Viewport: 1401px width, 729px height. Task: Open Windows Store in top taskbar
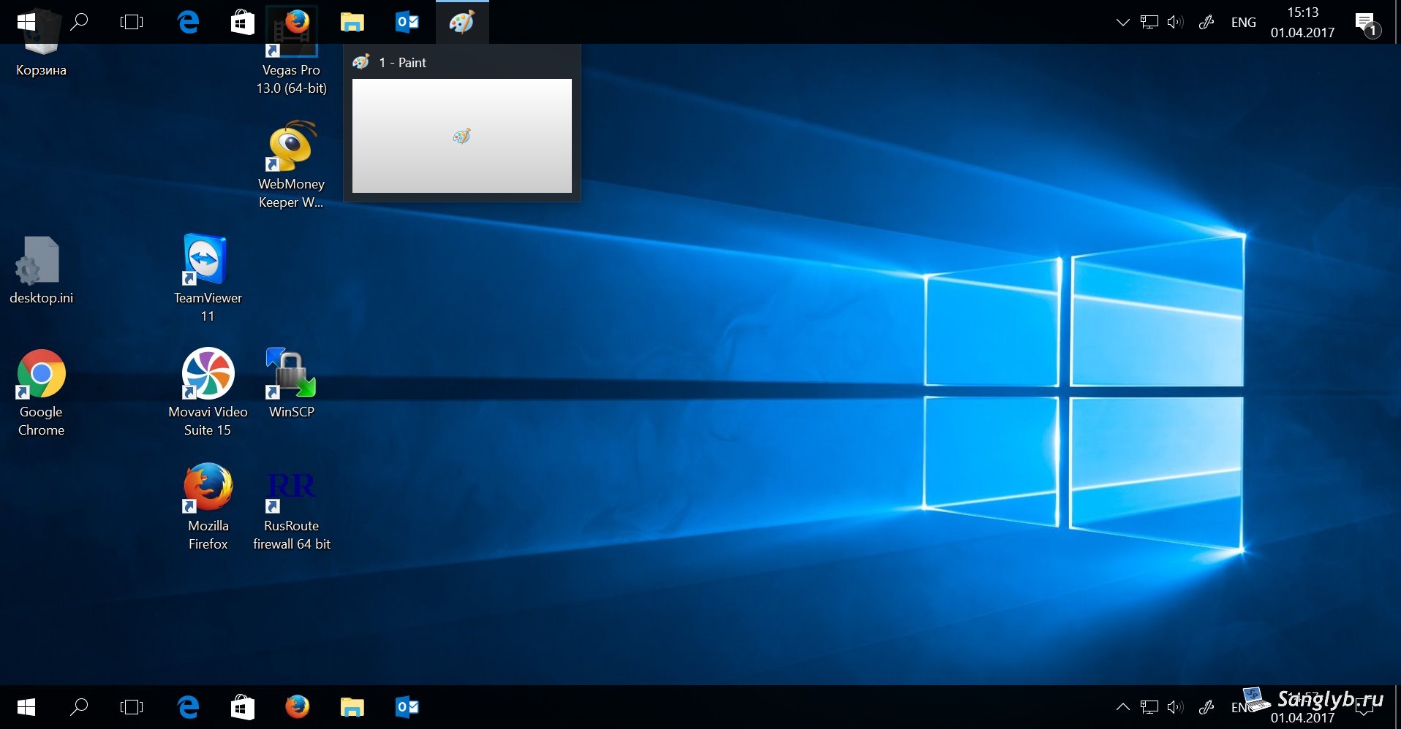(243, 22)
